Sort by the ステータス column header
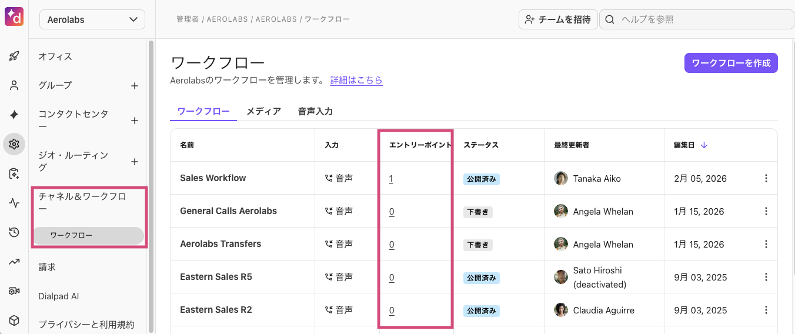This screenshot has width=795, height=334. coord(481,145)
